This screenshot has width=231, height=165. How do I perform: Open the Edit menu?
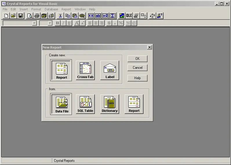[x=13, y=9]
